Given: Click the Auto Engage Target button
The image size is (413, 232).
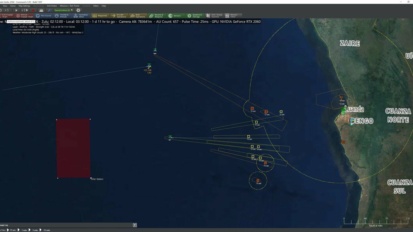Looking at the screenshot, I should [x=7, y=16].
